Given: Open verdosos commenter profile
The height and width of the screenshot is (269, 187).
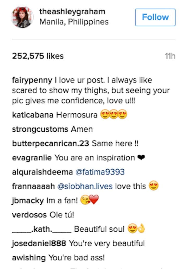Looking at the screenshot, I should pos(29,215).
